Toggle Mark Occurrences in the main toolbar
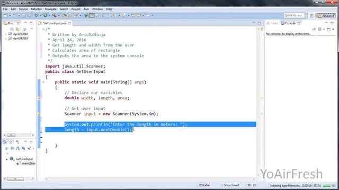Viewport: 339px width, 190px height. pyautogui.click(x=92, y=15)
